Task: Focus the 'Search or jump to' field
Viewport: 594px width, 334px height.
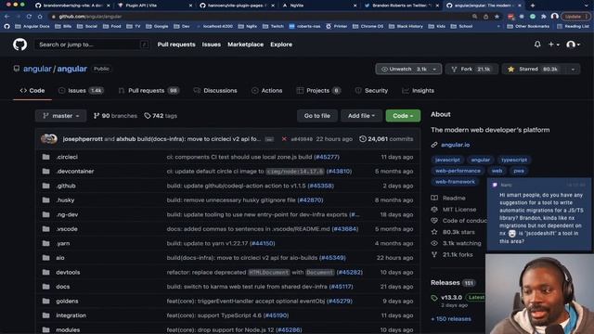Action: (91, 45)
